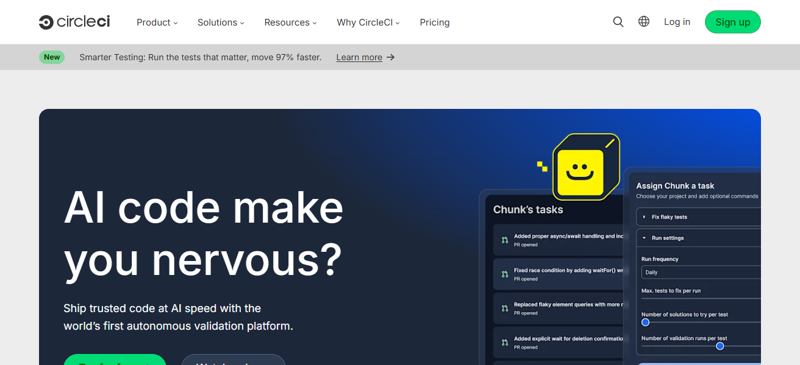Open the Pricing page from the navbar
The image size is (800, 365).
click(434, 22)
